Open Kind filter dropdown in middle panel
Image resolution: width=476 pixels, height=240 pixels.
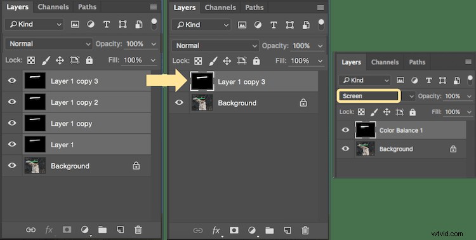click(201, 25)
